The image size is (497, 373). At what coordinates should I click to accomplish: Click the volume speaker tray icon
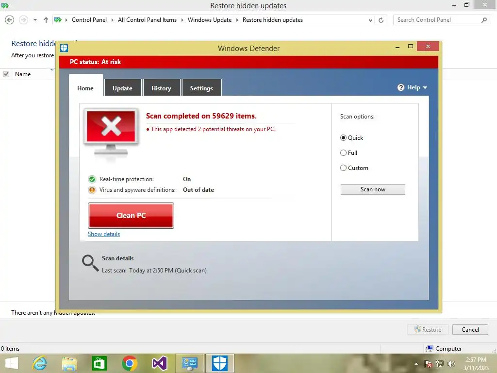451,364
